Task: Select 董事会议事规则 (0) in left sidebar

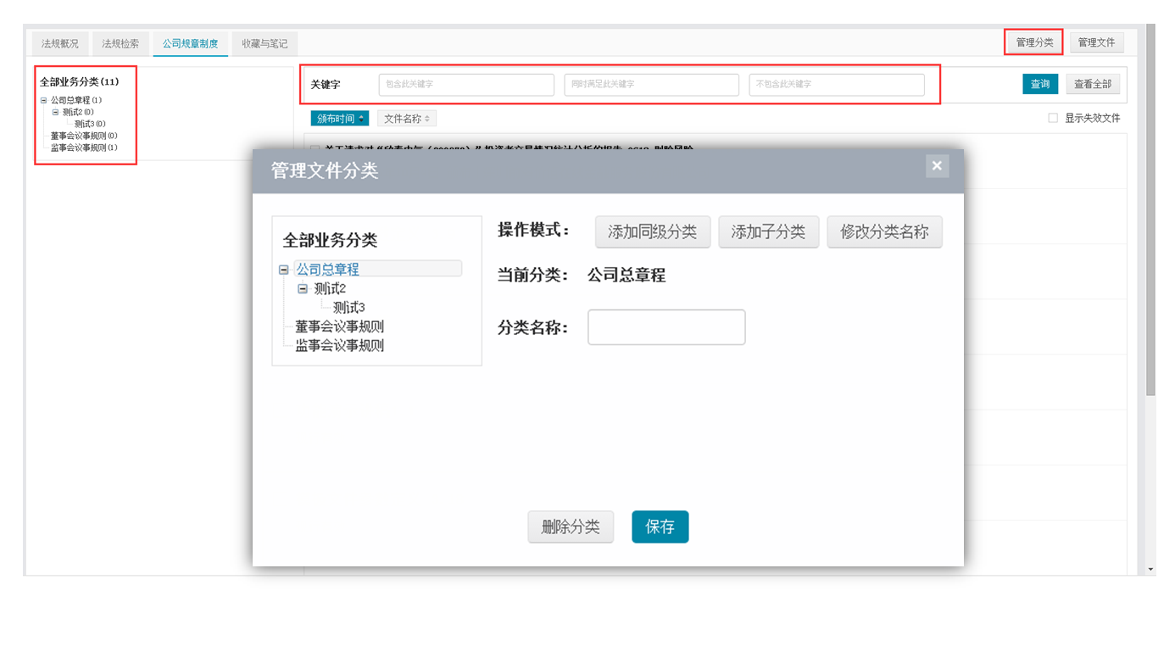Action: tap(84, 136)
